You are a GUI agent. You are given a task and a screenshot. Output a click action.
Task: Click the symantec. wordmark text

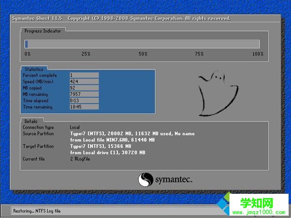tap(174, 180)
